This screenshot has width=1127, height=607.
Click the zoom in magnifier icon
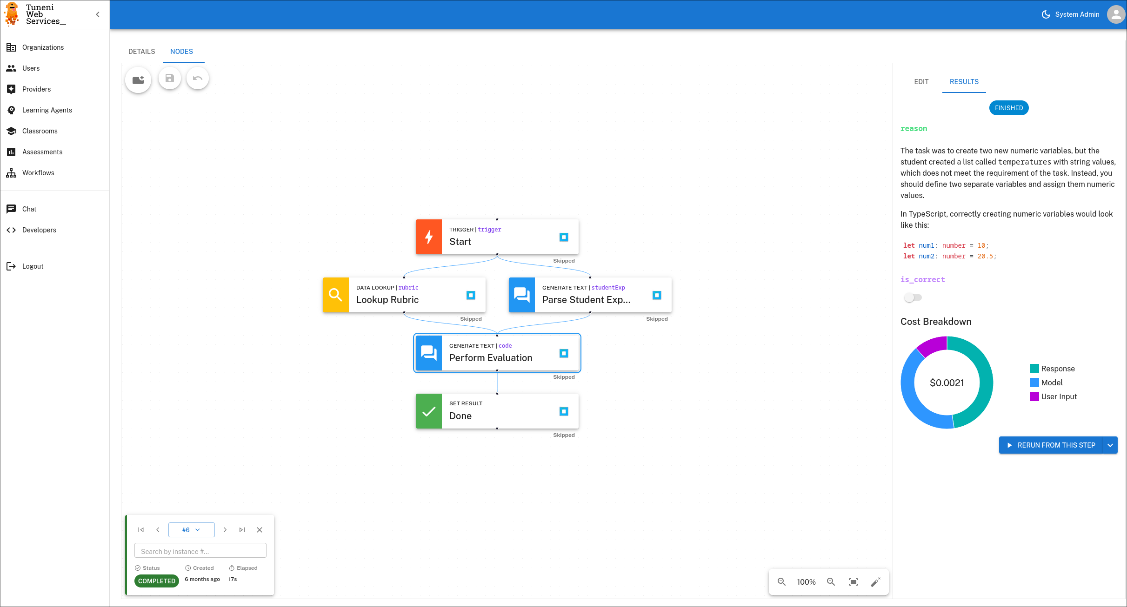[831, 582]
